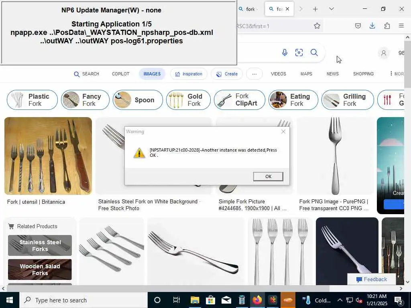
Task: Open the four diagonal forks image
Action: click(x=112, y=251)
